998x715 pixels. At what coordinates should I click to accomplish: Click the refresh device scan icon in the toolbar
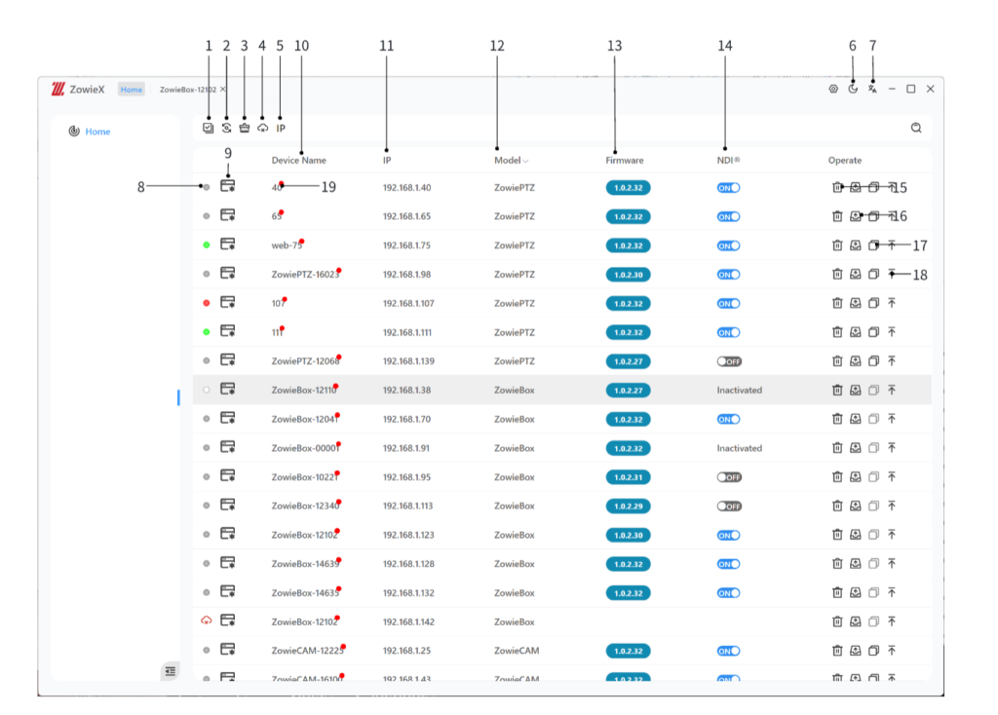227,128
